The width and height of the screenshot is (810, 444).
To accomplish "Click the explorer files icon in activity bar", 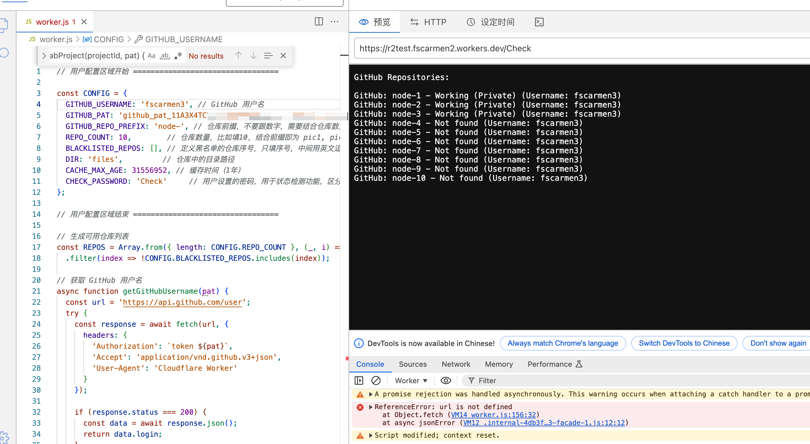I will [x=4, y=25].
